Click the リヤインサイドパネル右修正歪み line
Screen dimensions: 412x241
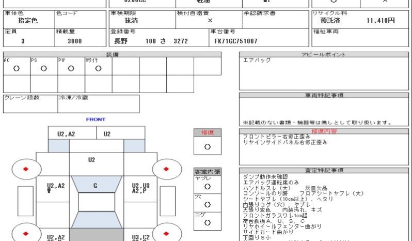pos(285,142)
